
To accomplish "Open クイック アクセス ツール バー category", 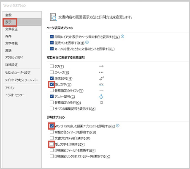I will click(22, 80).
